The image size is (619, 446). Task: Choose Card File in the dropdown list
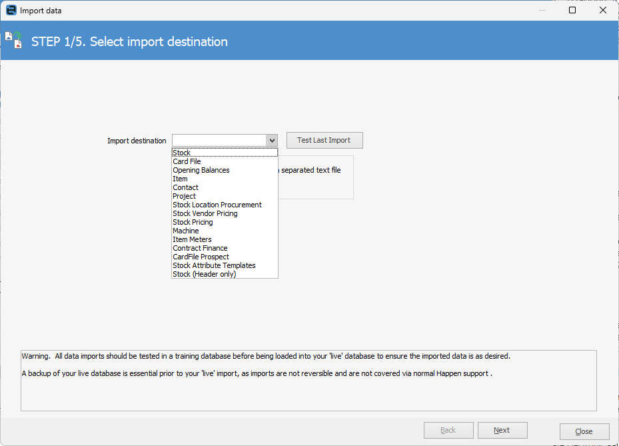coord(187,161)
